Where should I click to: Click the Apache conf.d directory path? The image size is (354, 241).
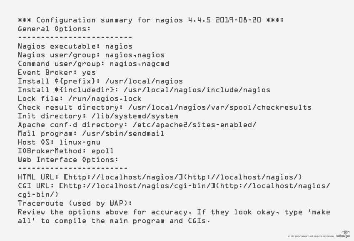tap(194, 125)
